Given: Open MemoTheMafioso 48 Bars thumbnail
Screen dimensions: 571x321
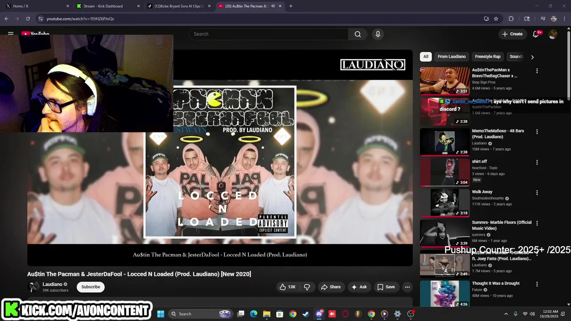Looking at the screenshot, I should (445, 142).
